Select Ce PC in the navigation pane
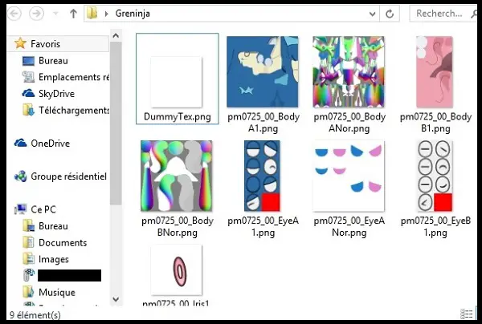This screenshot has height=324, width=482. 43,209
